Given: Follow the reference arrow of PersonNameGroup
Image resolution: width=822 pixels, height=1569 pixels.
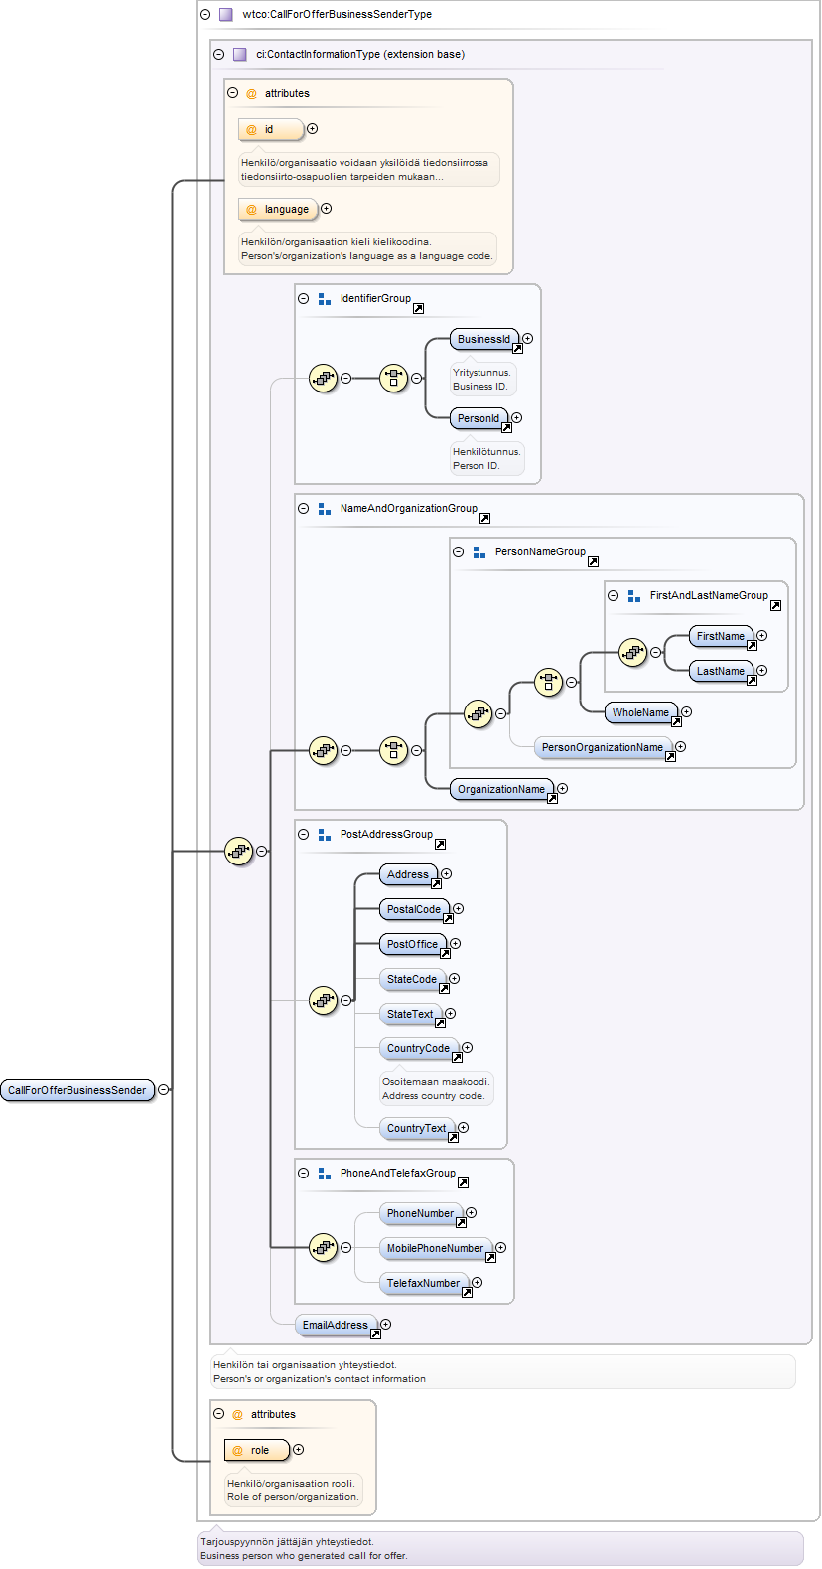Looking at the screenshot, I should [594, 562].
